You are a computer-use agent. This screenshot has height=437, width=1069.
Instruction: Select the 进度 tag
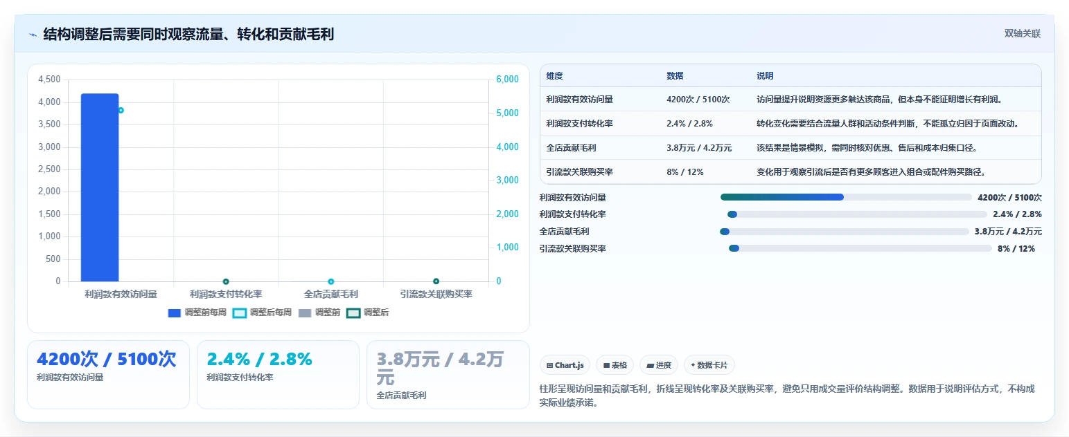coord(659,365)
